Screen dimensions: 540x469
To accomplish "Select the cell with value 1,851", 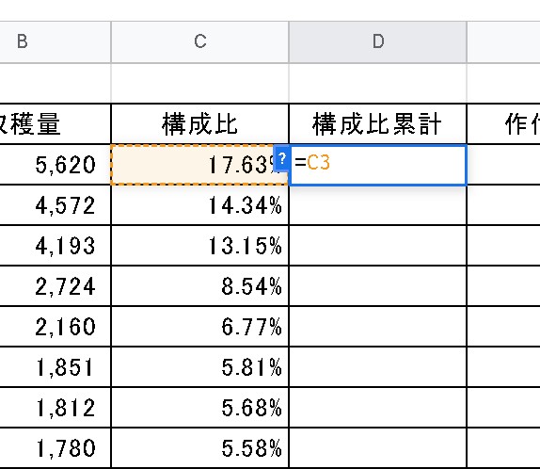I will pyautogui.click(x=56, y=367).
